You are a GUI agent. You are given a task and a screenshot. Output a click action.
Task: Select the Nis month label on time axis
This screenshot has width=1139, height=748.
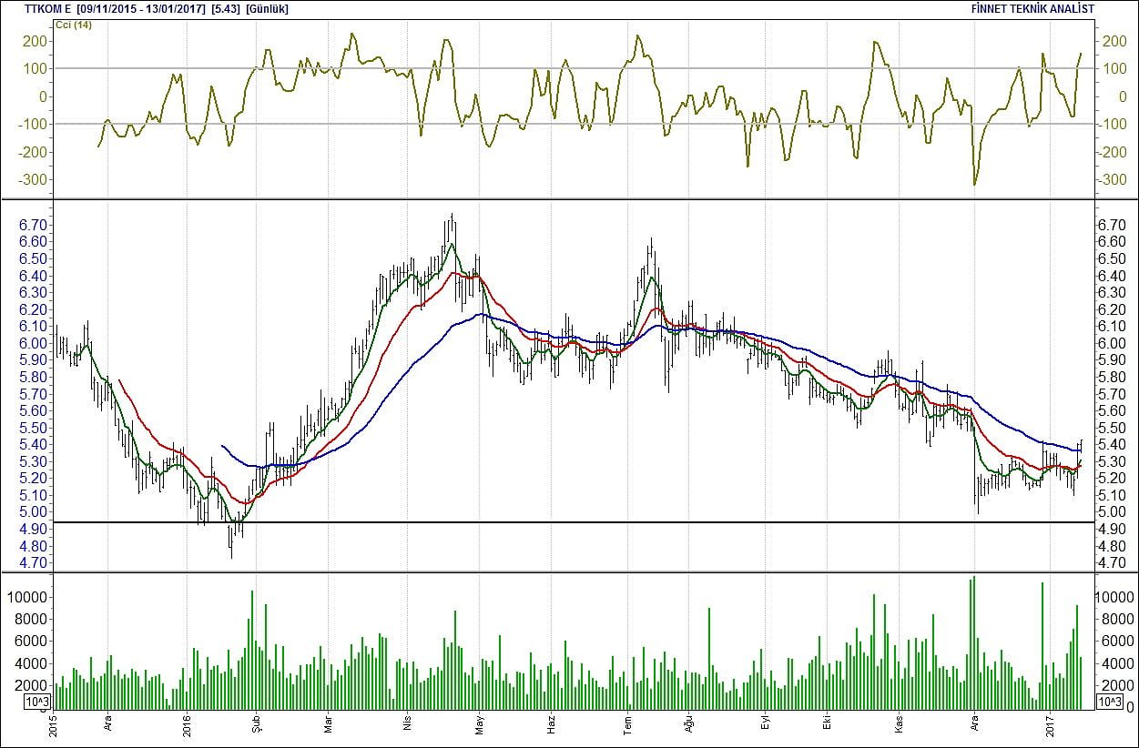pyautogui.click(x=407, y=726)
